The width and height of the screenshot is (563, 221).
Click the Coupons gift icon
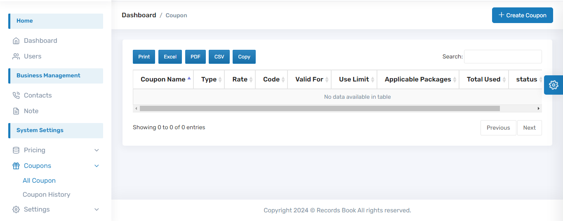16,166
